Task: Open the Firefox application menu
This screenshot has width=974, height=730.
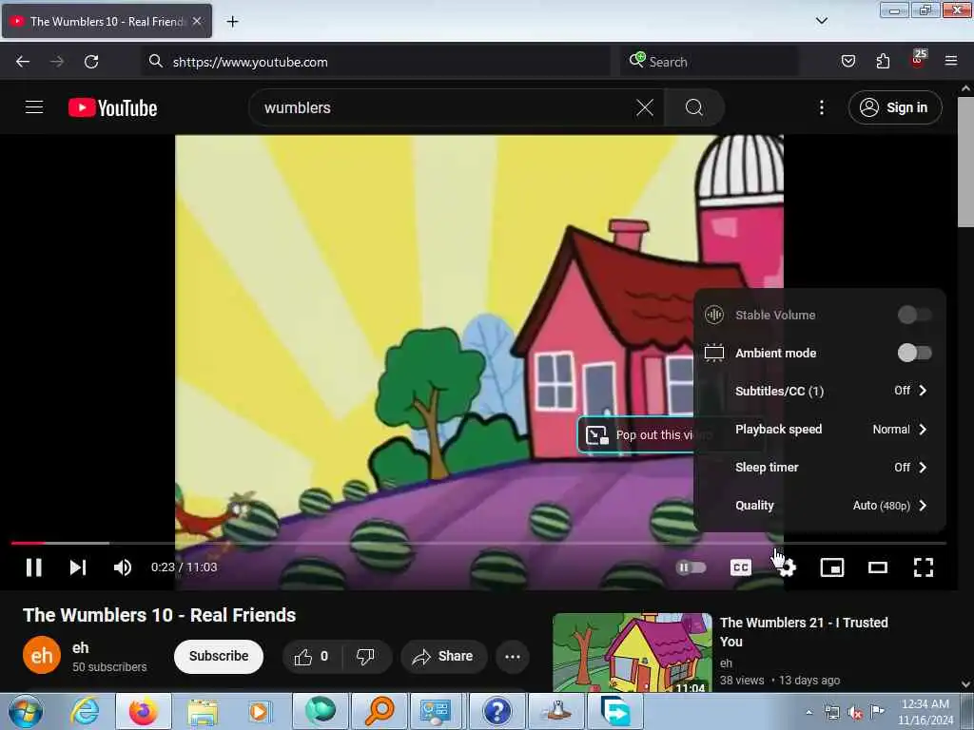Action: [x=950, y=61]
